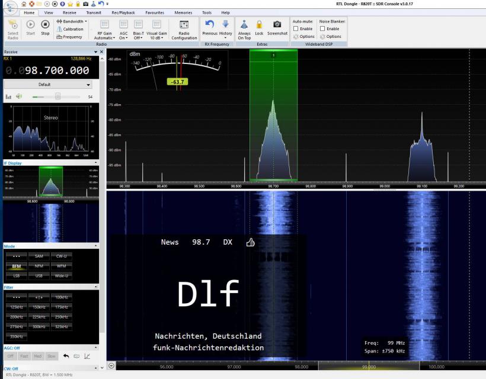486x379 pixels.
Task: Open the RX frequency History dropdown
Action: point(225,30)
